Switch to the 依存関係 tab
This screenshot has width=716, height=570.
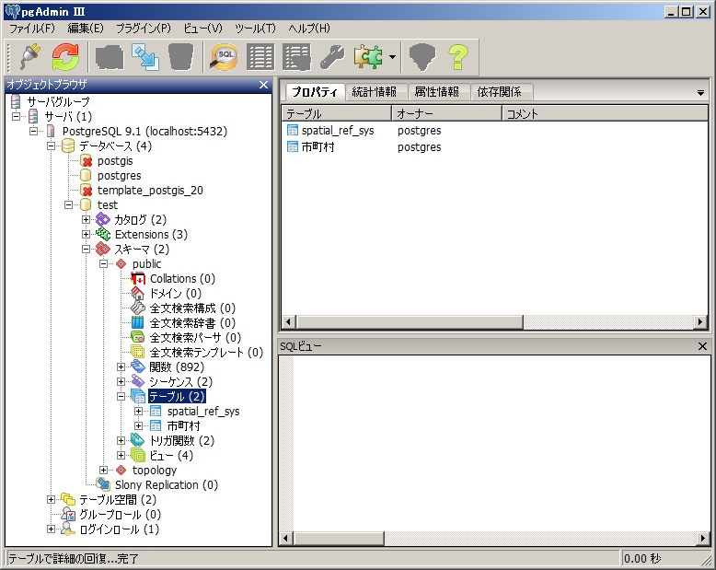tap(499, 92)
